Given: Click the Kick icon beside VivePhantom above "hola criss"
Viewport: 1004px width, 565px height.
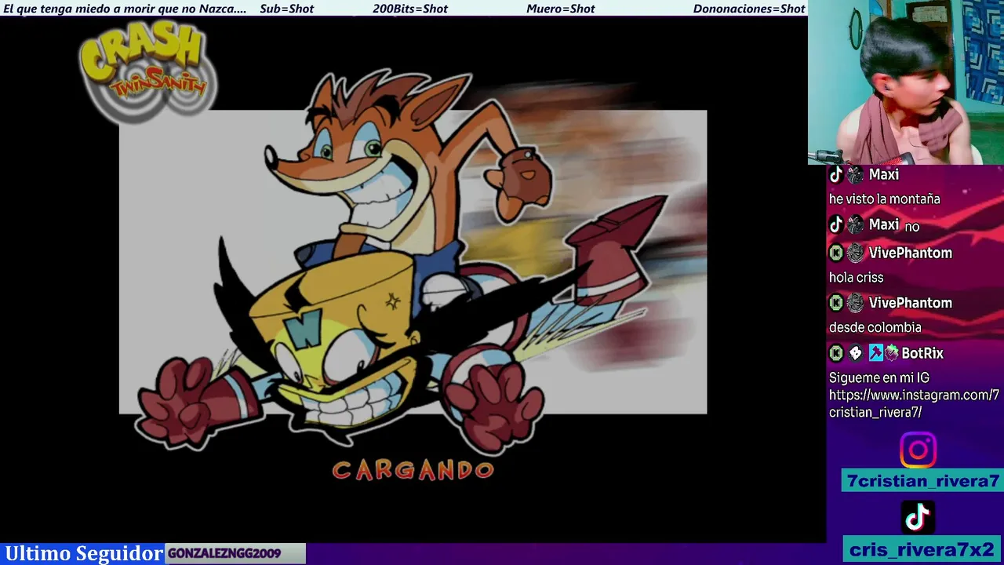Looking at the screenshot, I should click(x=836, y=253).
